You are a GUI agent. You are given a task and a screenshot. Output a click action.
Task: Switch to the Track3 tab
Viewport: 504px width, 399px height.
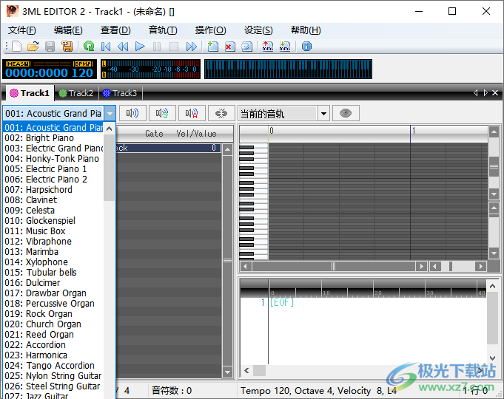coord(120,93)
